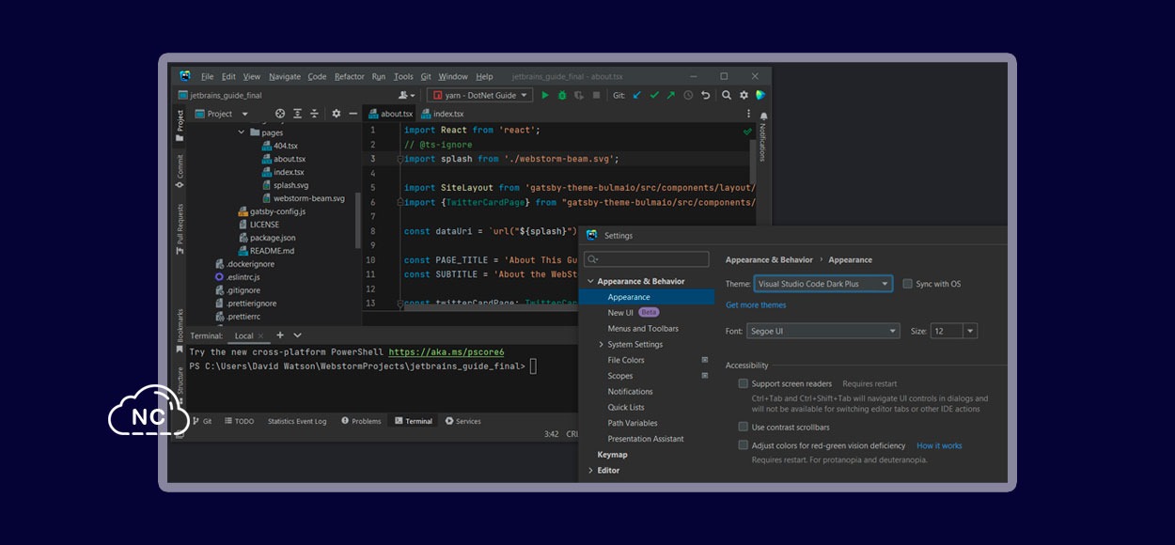Open the Theme dropdown
This screenshot has width=1175, height=545.
click(x=822, y=284)
